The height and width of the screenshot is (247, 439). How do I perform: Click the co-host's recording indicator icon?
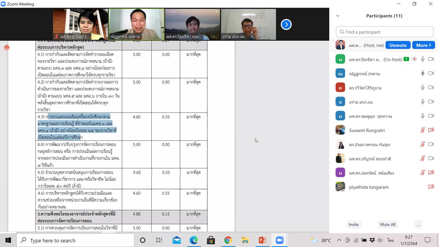pyautogui.click(x=414, y=59)
